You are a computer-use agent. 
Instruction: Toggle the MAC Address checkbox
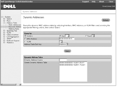coord(25,39)
